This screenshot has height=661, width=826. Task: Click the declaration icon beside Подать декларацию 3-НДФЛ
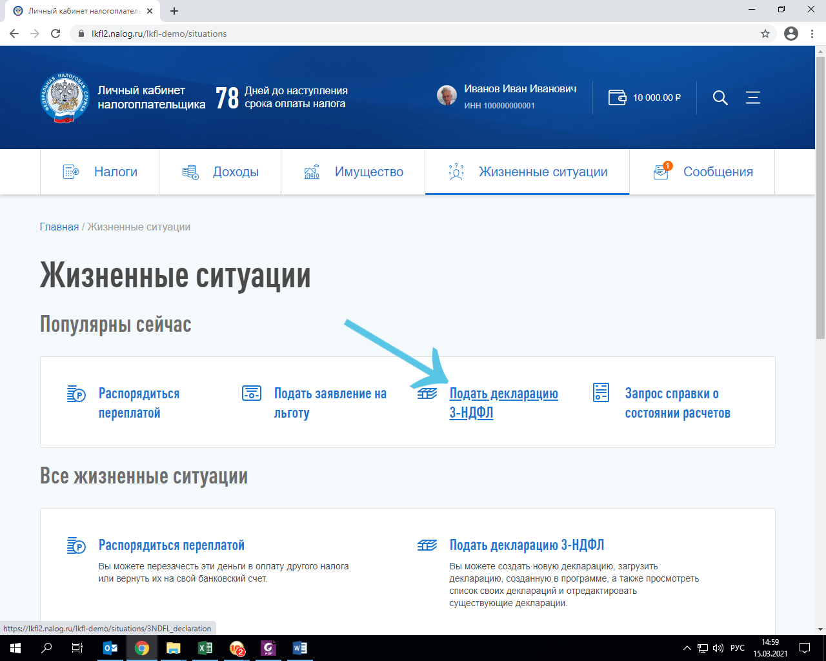pos(428,392)
